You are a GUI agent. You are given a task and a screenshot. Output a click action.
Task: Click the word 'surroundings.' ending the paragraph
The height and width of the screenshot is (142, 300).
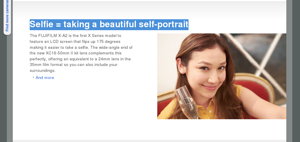[43, 71]
